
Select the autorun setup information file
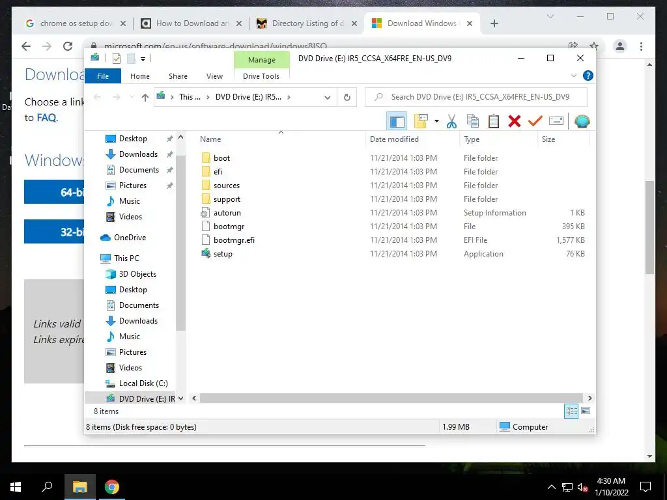pyautogui.click(x=227, y=213)
